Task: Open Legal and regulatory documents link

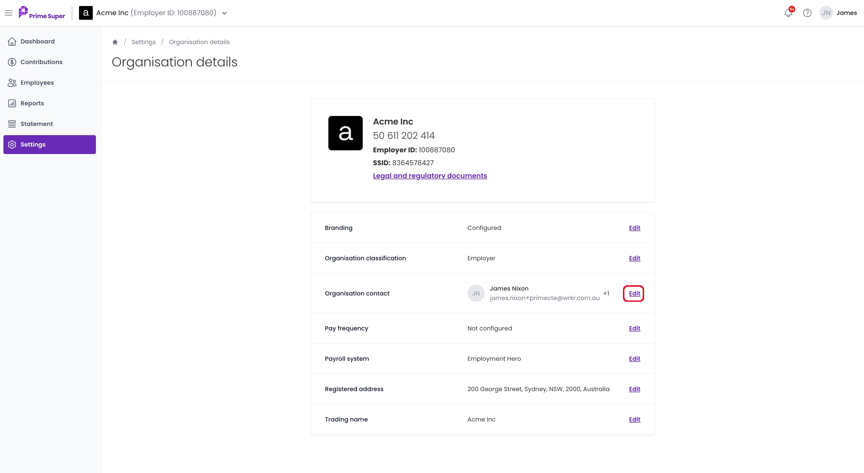Action: (x=430, y=176)
